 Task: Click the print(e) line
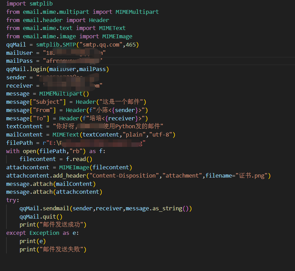(x=32, y=241)
